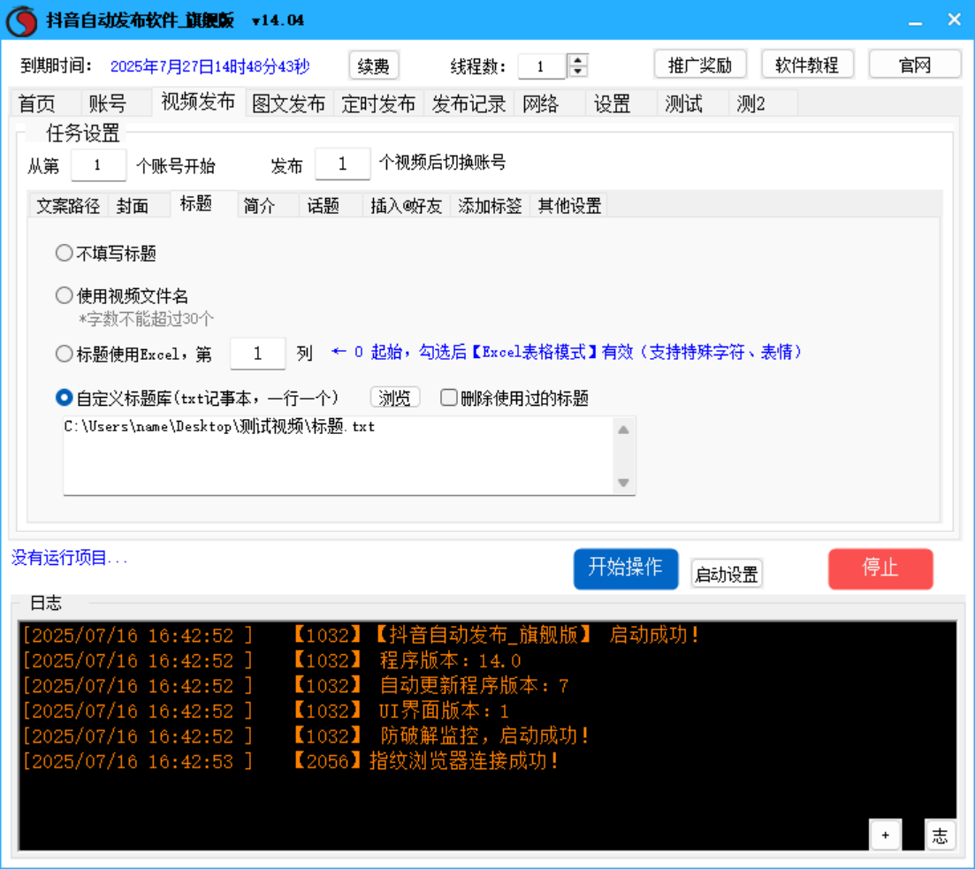Open the 图文发布 tab
The height and width of the screenshot is (869, 975).
(x=289, y=104)
